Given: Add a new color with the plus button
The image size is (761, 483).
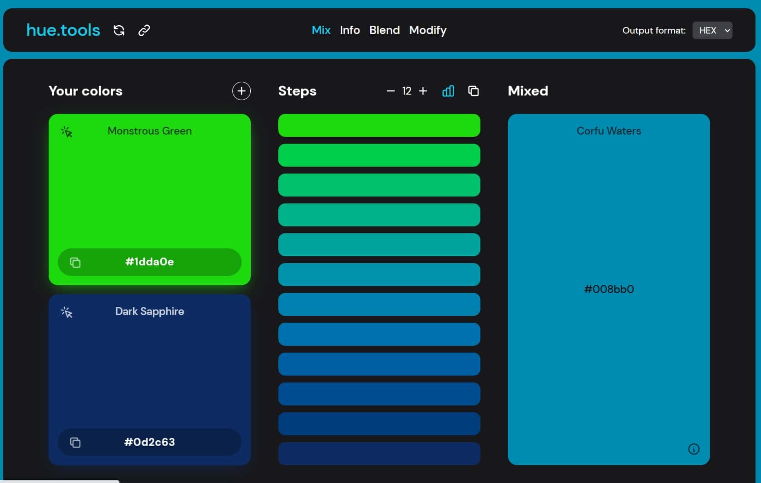Looking at the screenshot, I should tap(242, 91).
